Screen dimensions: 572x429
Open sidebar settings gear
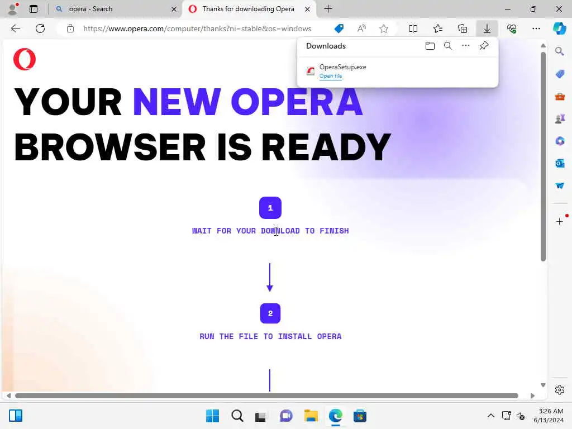(560, 390)
